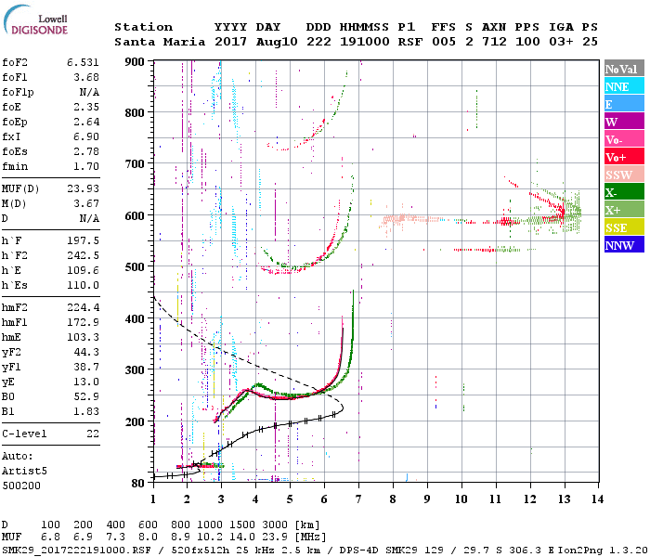Click the Vo- pink legend swatch
This screenshot has width=650, height=557.
(624, 139)
